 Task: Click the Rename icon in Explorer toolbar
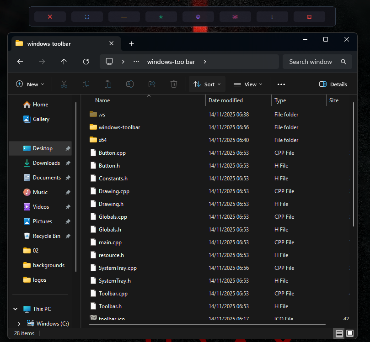point(130,84)
